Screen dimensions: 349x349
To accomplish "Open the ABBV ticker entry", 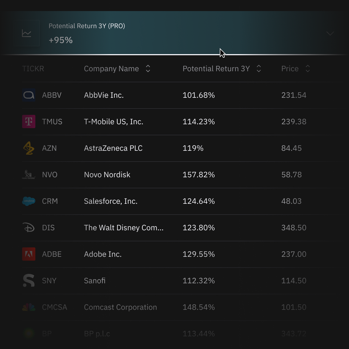I will 52,95.
